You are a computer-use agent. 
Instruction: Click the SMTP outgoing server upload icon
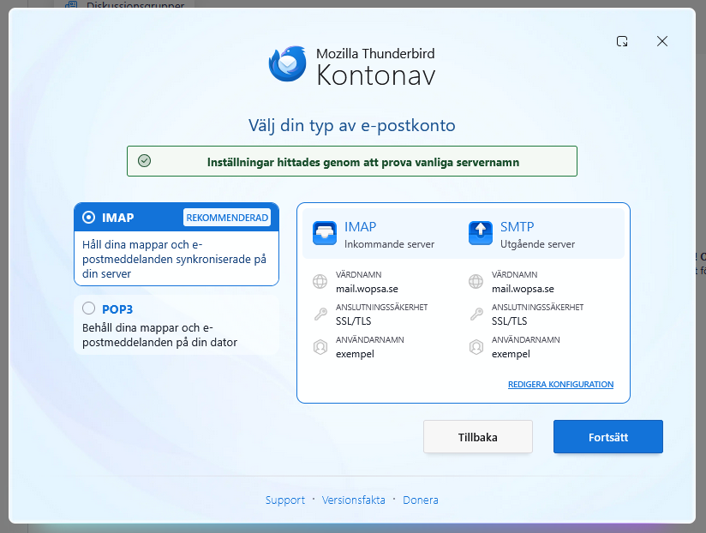click(481, 233)
